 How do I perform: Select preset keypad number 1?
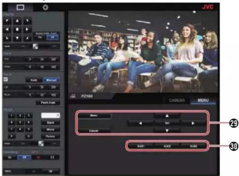tap(12, 115)
